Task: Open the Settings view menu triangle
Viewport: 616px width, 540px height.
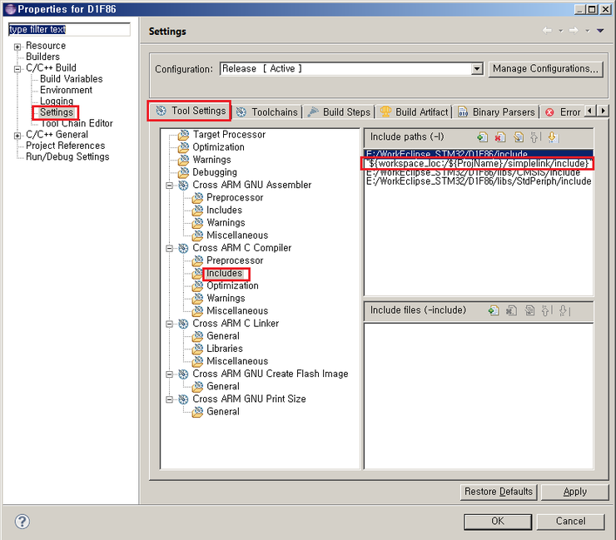Action: click(600, 31)
